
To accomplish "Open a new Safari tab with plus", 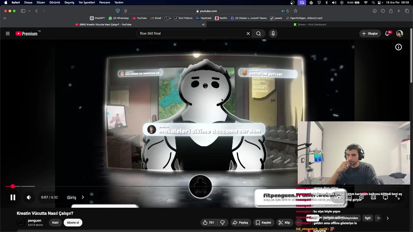I will click(399, 11).
